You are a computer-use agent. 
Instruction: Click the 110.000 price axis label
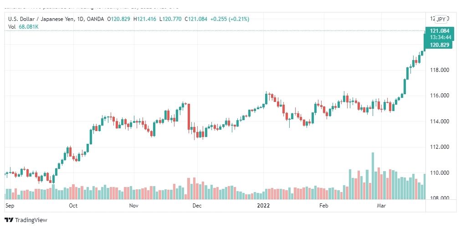439,173
